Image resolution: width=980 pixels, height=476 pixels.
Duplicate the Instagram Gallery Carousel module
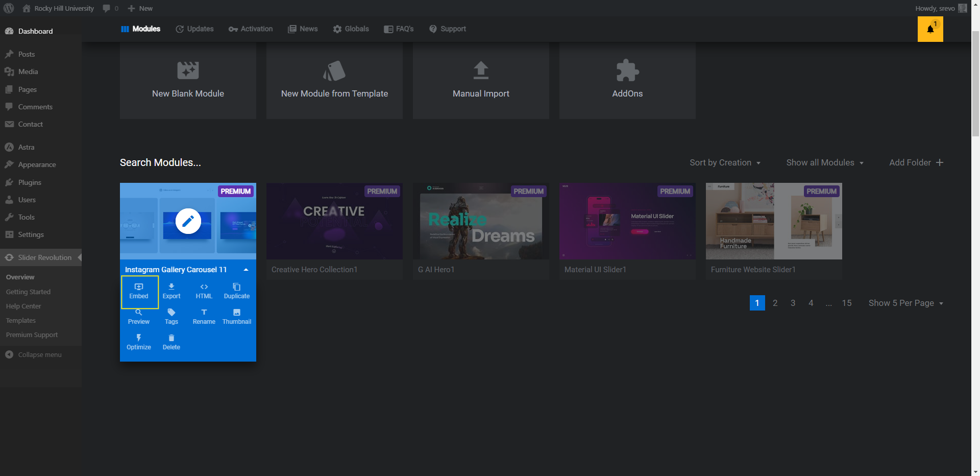(x=237, y=291)
